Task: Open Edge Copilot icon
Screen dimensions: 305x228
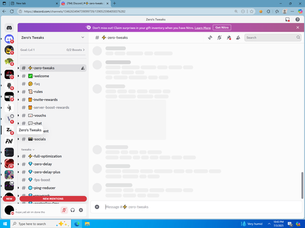Action: tap(300, 12)
